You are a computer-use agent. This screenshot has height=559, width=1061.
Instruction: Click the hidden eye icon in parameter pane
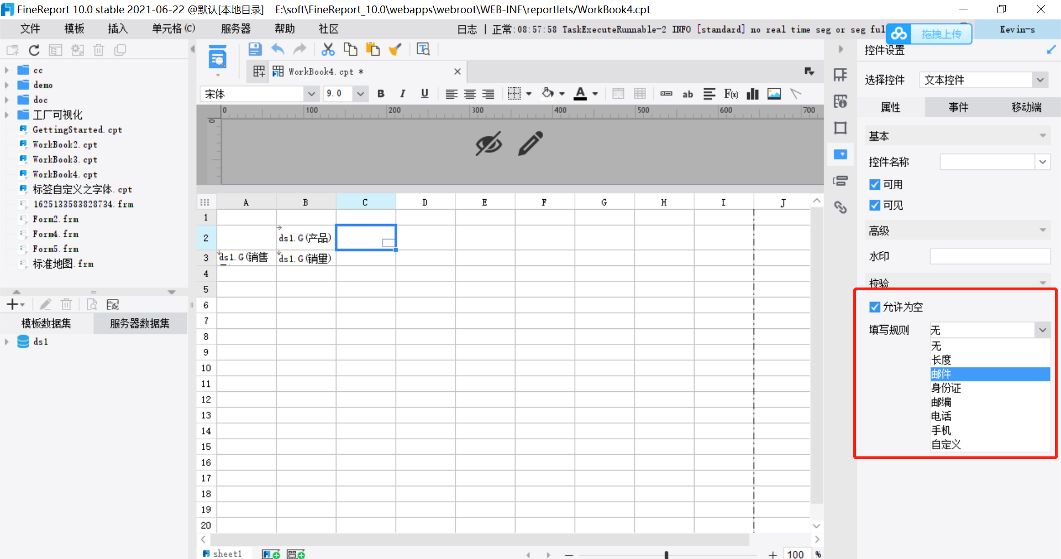coord(489,143)
